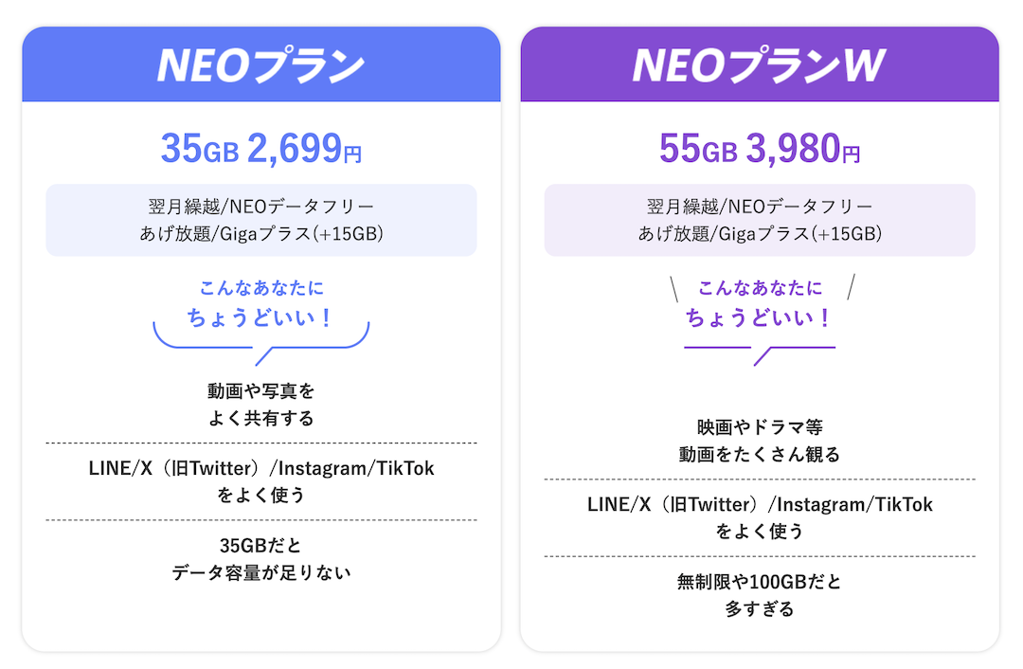This screenshot has width=1023, height=669.
Task: Select 無制限や100GBだと多すぎる item
Action: [759, 595]
